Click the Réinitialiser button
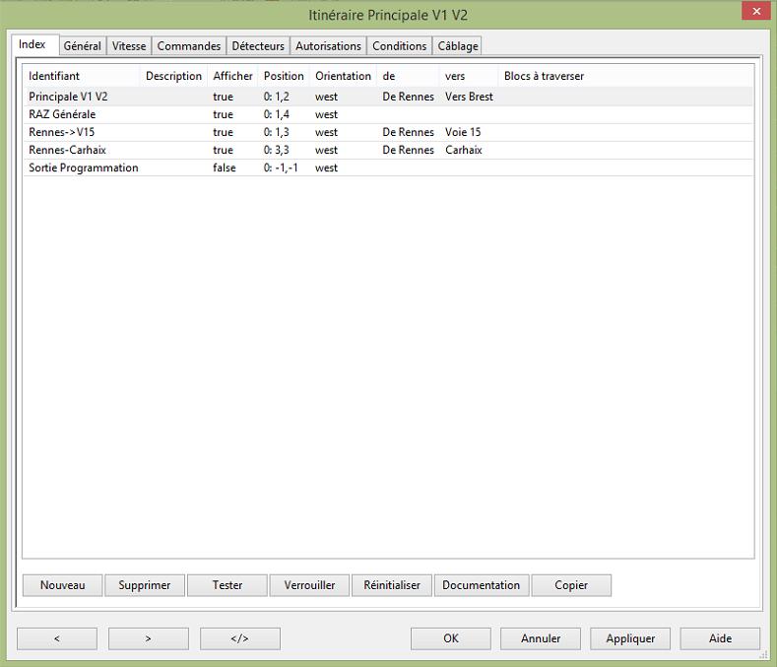Image resolution: width=777 pixels, height=667 pixels. tap(392, 585)
